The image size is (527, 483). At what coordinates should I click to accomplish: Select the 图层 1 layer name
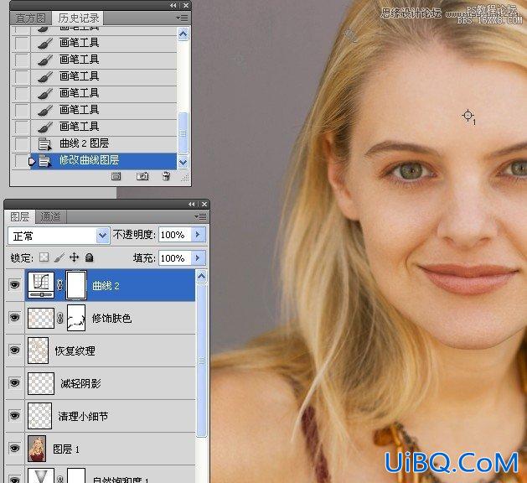(x=66, y=449)
